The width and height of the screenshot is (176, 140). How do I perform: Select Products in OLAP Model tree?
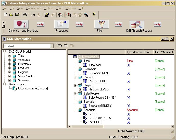[23, 68]
